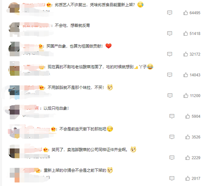
Task: Reply to the 卖泡脚酸菜的公司 comment
Action: (172, 157)
